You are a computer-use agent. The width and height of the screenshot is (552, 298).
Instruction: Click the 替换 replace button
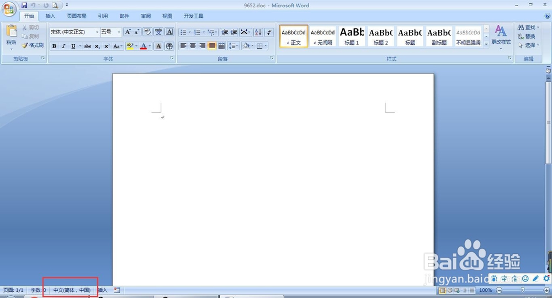click(527, 36)
